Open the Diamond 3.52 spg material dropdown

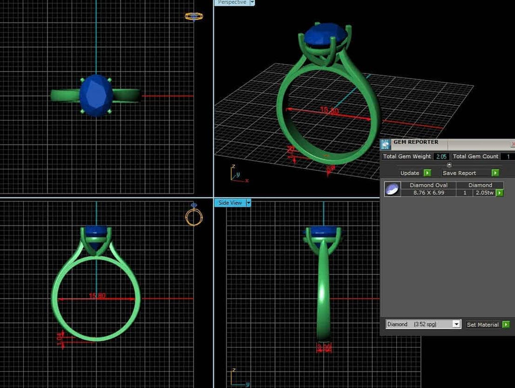[x=457, y=324]
